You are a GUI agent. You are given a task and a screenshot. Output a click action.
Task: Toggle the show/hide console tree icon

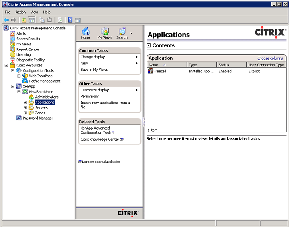(32, 20)
